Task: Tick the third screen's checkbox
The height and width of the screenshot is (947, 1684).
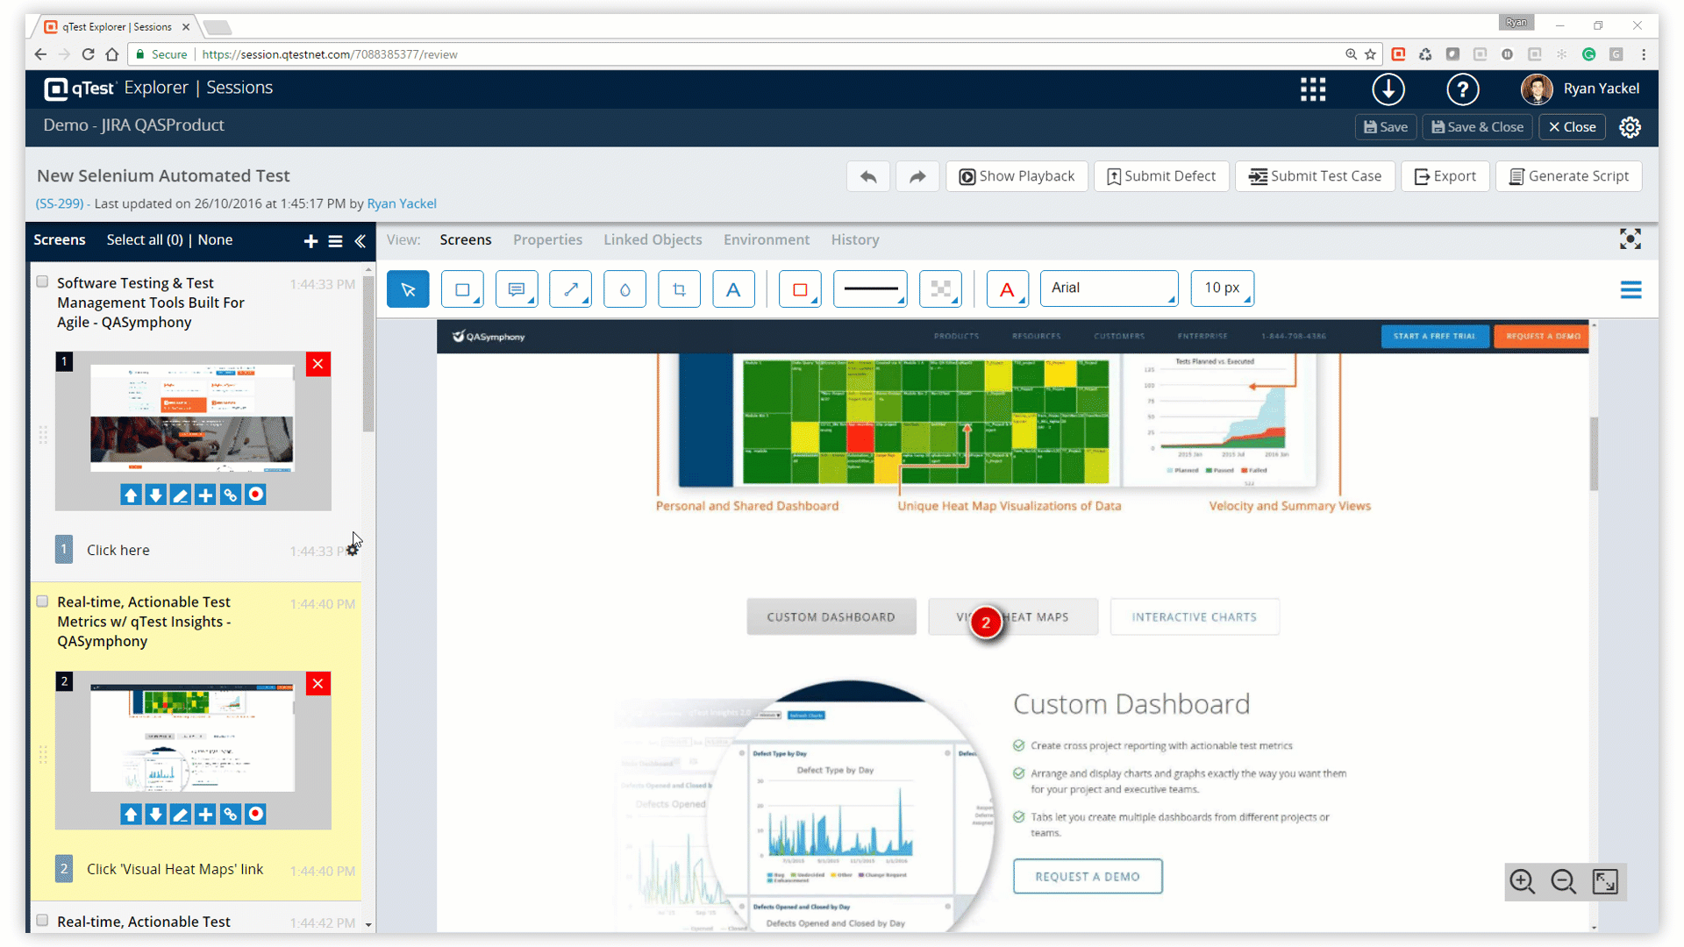Action: (x=42, y=921)
